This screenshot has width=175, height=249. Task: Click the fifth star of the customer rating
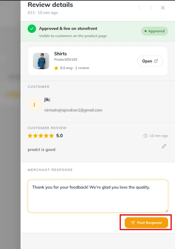(51, 136)
